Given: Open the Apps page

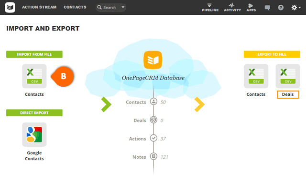Looking at the screenshot, I should click(x=251, y=8).
